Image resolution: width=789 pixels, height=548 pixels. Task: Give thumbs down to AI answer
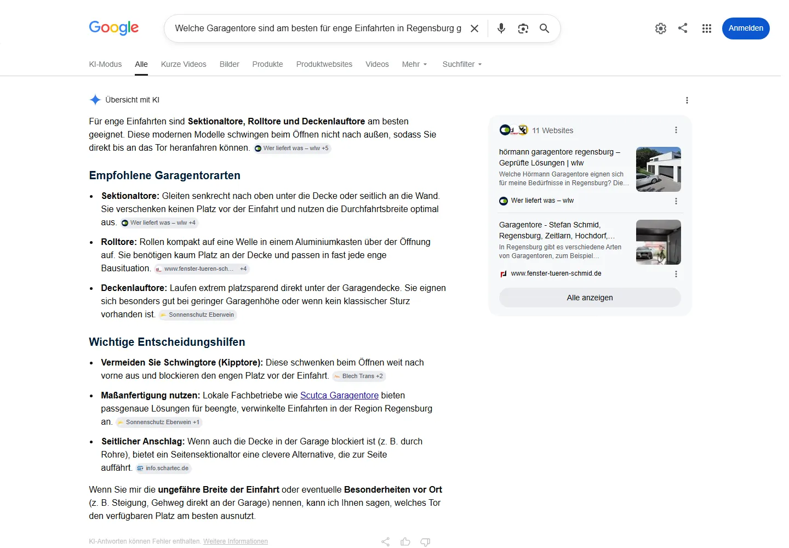pos(425,541)
